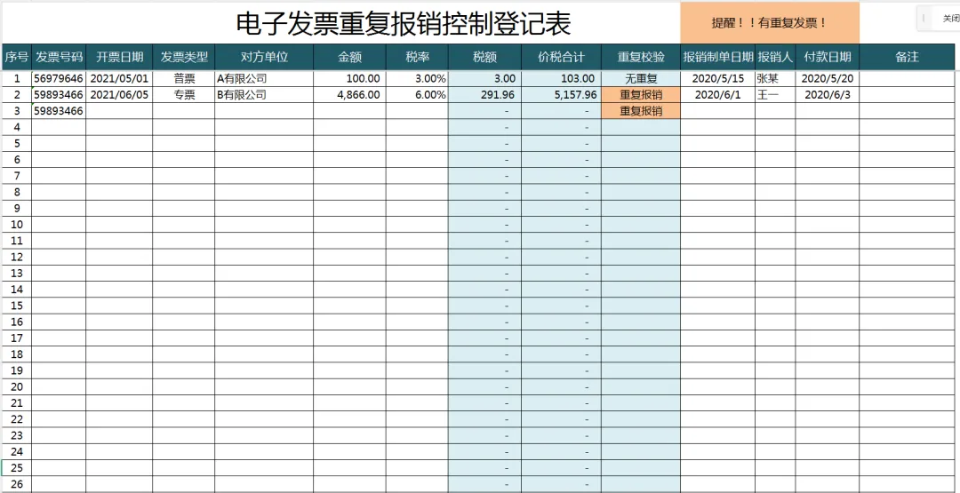Click empty 备注 cell in row 1
The height and width of the screenshot is (493, 960).
tap(907, 78)
